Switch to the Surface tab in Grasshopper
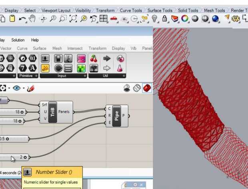The height and width of the screenshot is (189, 248). [x=40, y=48]
